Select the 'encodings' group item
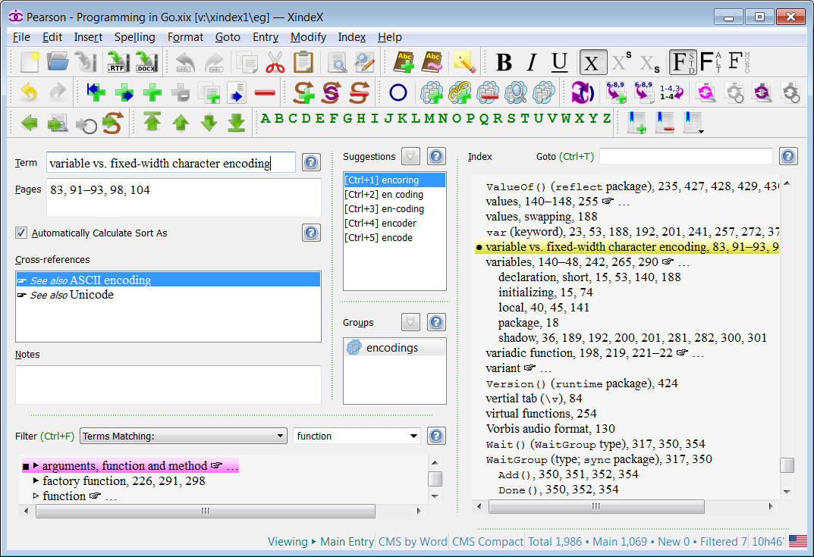This screenshot has height=557, width=814. 394,348
